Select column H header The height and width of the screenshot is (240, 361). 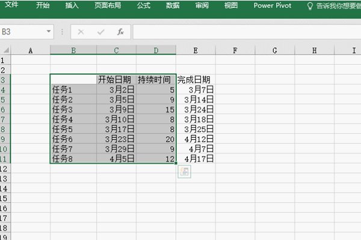[x=314, y=50]
